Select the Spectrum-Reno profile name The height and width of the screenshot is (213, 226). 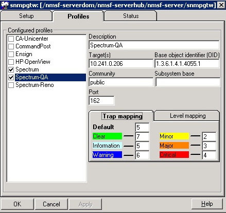pyautogui.click(x=34, y=85)
